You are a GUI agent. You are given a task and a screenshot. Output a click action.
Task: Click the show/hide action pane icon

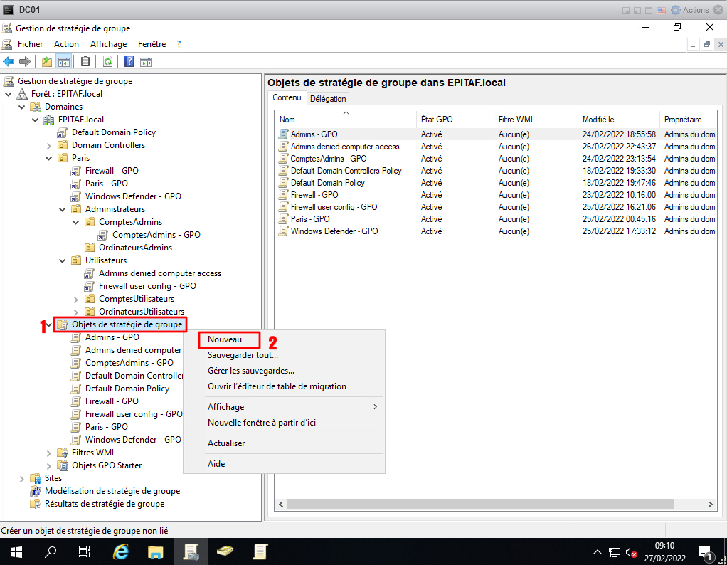(x=146, y=61)
